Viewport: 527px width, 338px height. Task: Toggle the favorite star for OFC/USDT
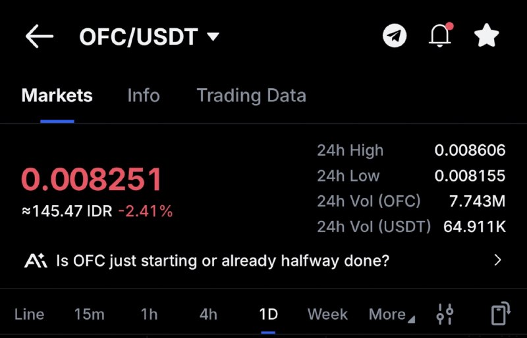[x=486, y=36]
